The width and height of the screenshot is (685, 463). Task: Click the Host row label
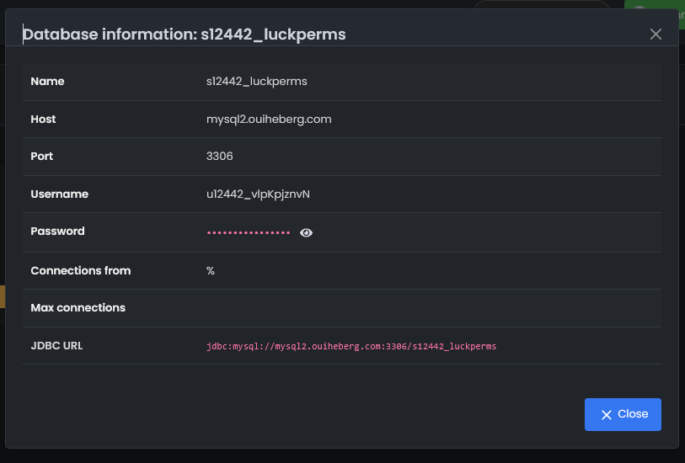pyautogui.click(x=43, y=120)
